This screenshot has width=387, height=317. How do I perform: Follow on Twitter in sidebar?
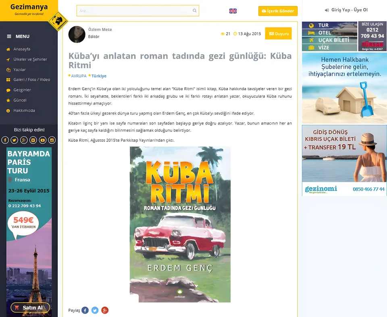[x=15, y=140]
